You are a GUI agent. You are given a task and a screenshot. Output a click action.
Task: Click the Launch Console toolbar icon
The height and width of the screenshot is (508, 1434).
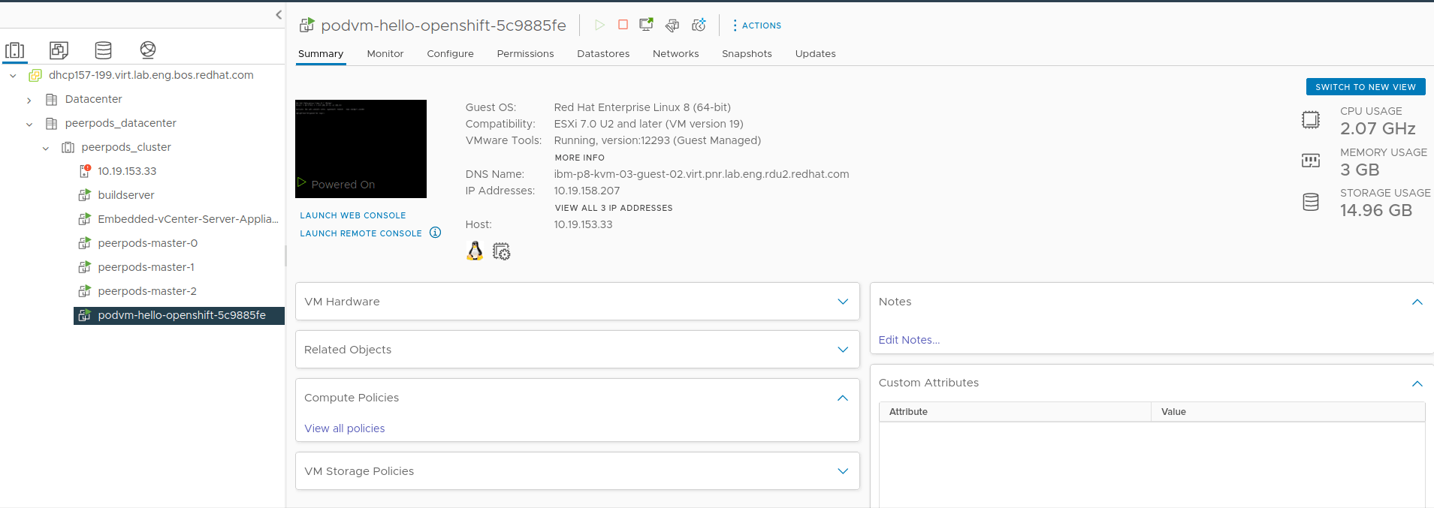tap(646, 25)
